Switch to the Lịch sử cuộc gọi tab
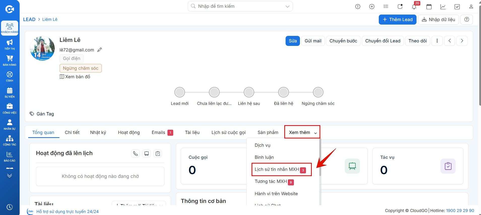 click(x=228, y=132)
